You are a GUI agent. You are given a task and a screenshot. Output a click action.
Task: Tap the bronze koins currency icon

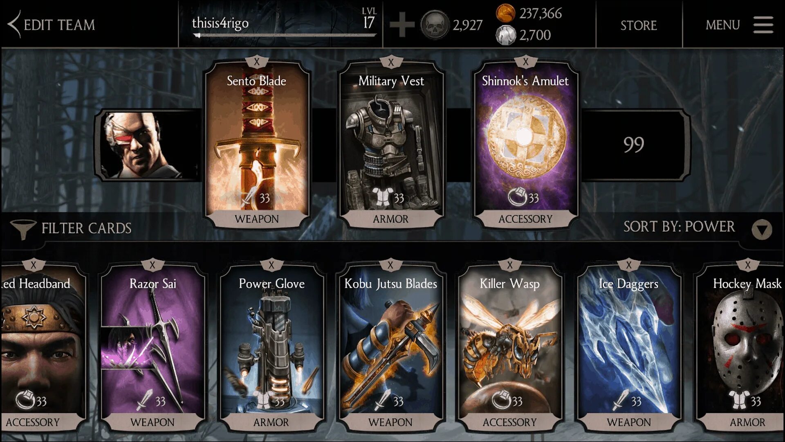[x=506, y=13]
